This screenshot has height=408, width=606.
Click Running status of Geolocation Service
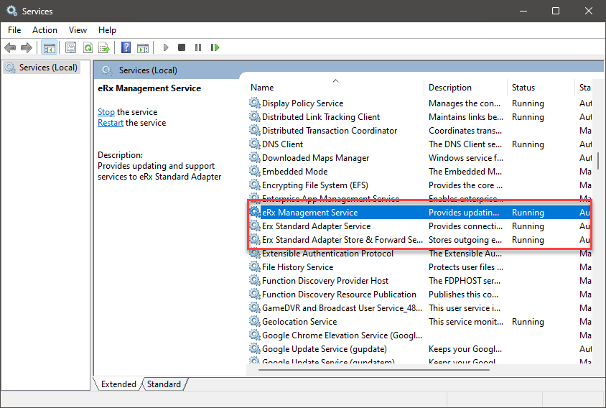point(528,322)
